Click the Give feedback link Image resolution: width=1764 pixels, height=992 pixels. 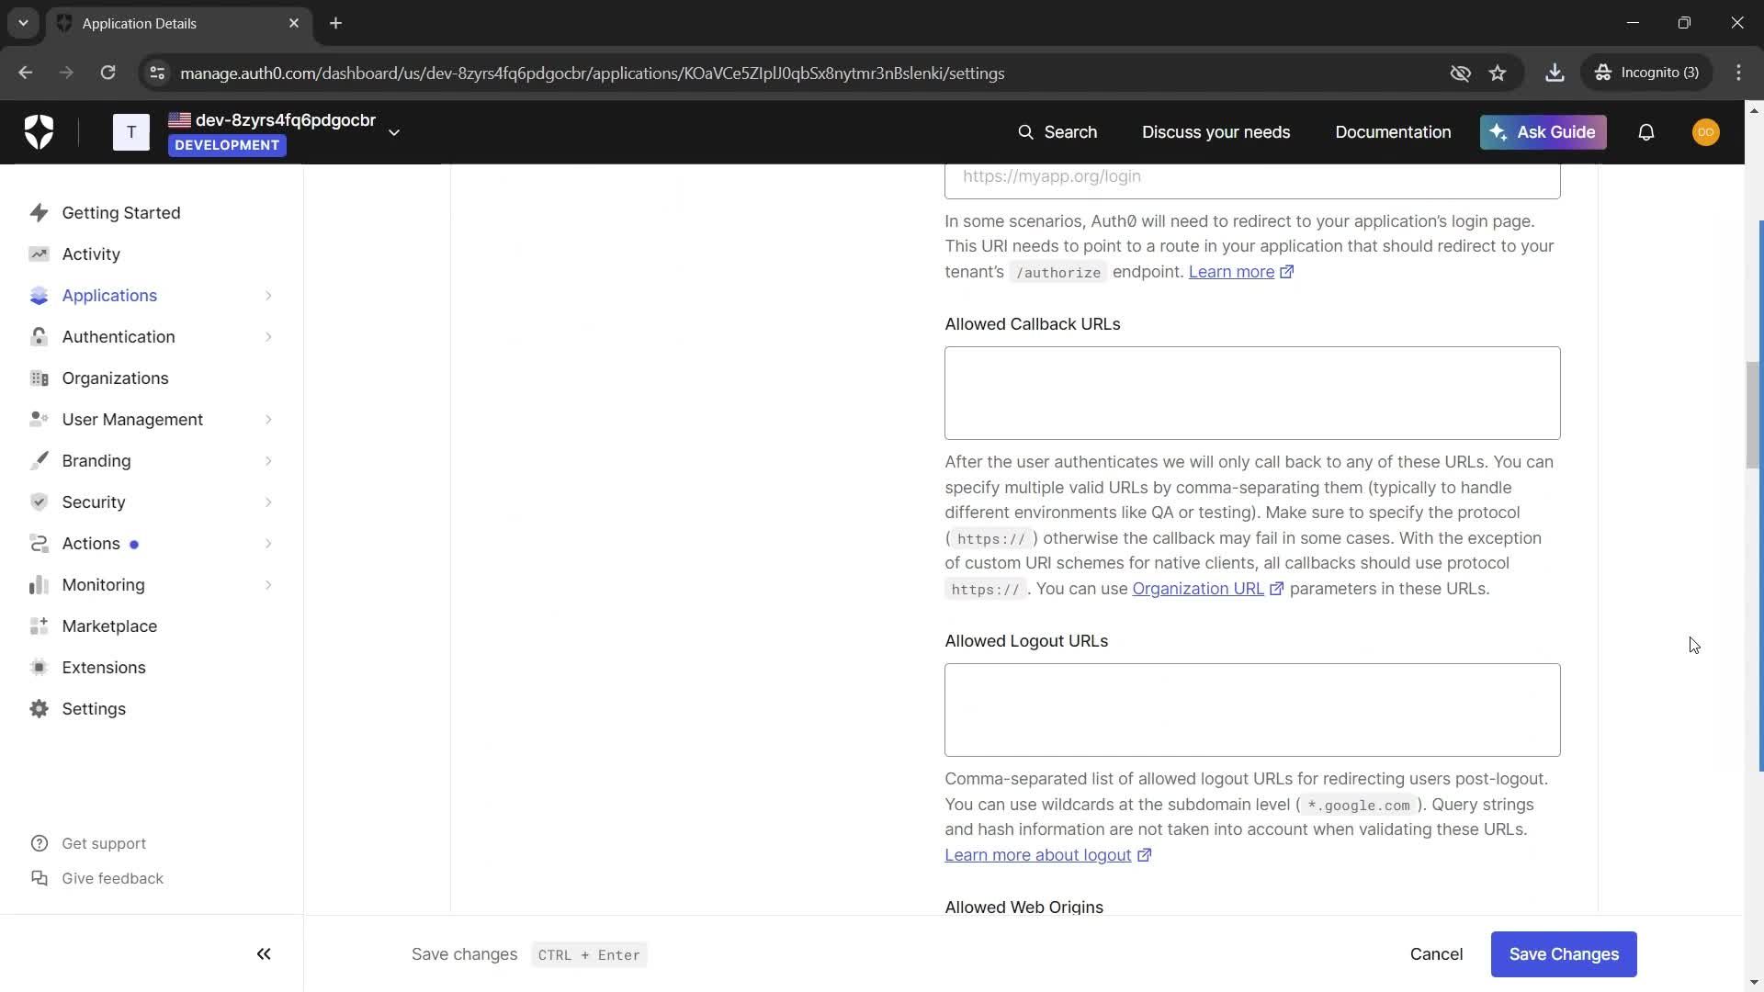(112, 879)
